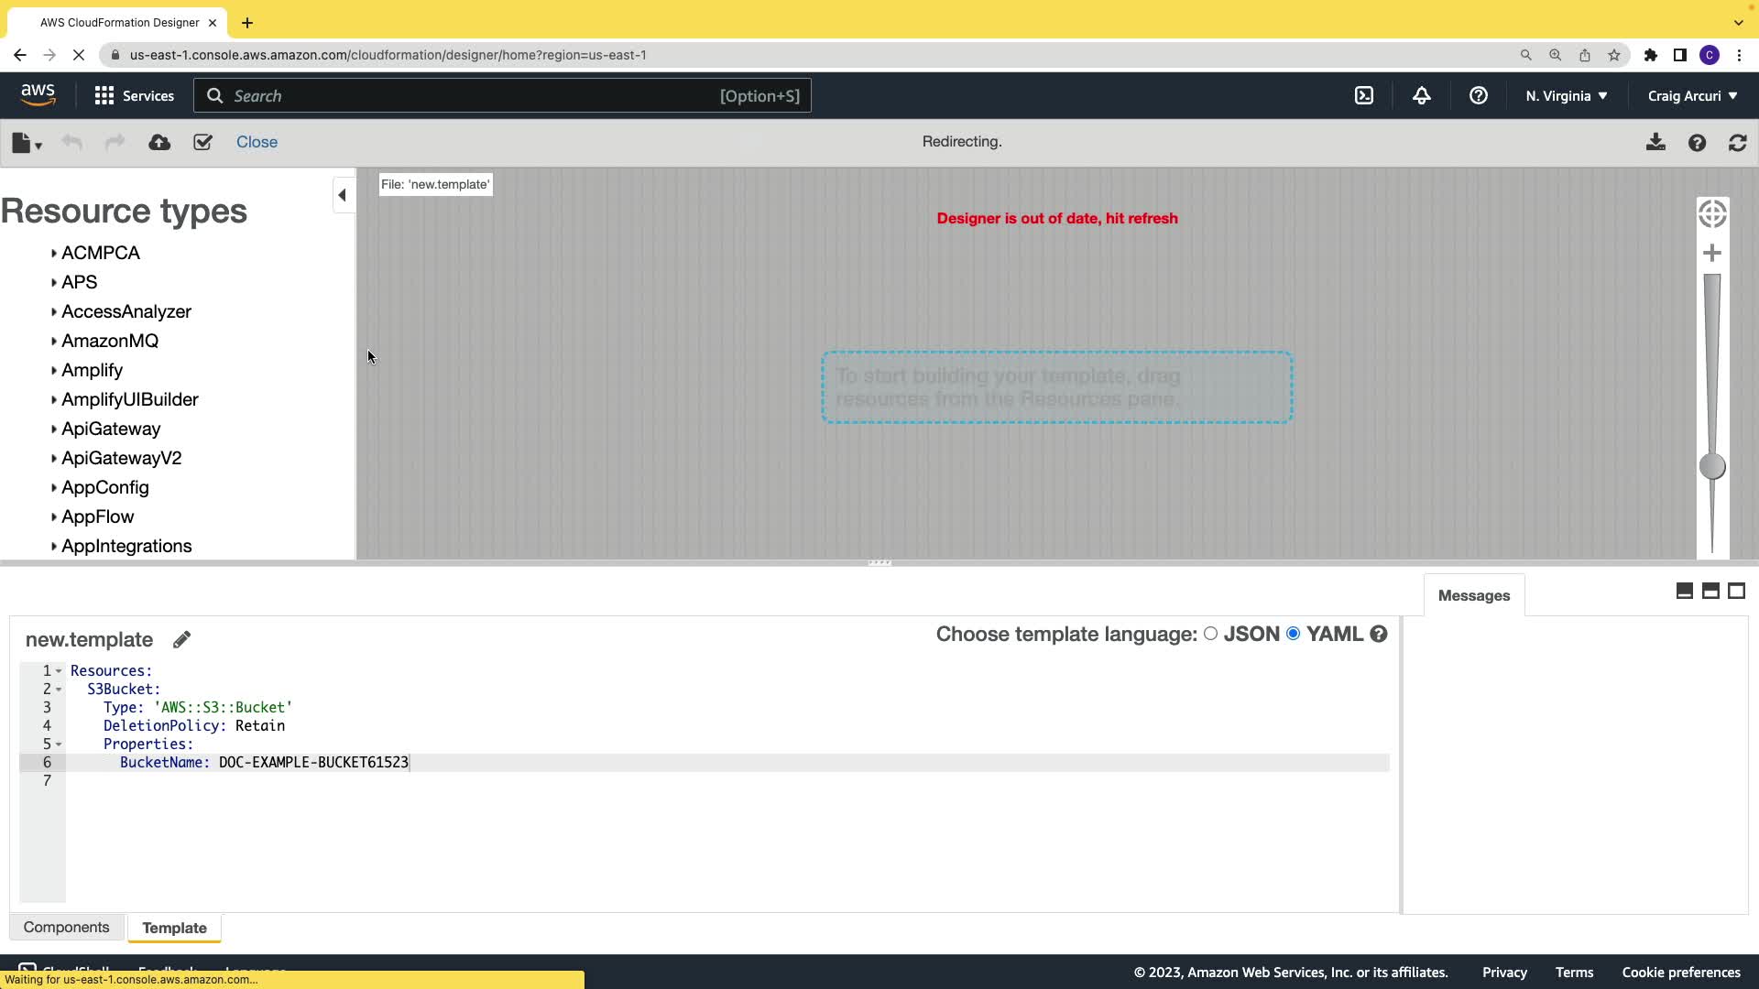Open the Messages tab
Viewport: 1759px width, 989px height.
pyautogui.click(x=1473, y=595)
